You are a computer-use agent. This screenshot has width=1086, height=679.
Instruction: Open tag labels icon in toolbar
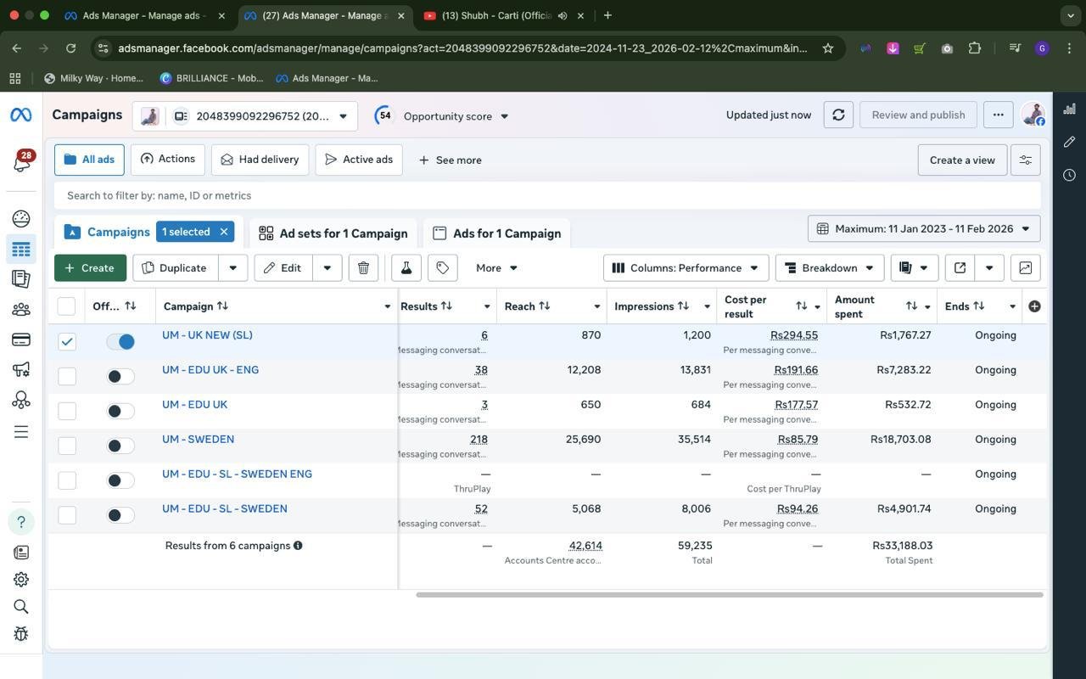pyautogui.click(x=443, y=268)
